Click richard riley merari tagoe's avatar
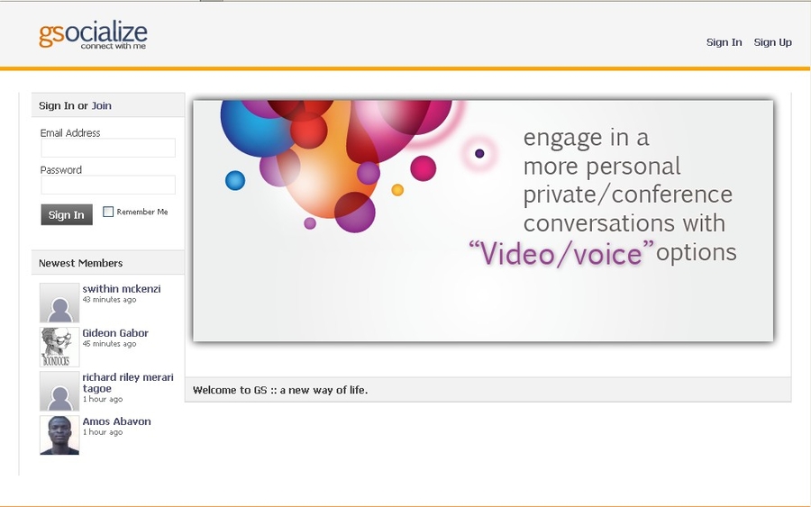Screen dimensions: 811x507 coord(59,391)
